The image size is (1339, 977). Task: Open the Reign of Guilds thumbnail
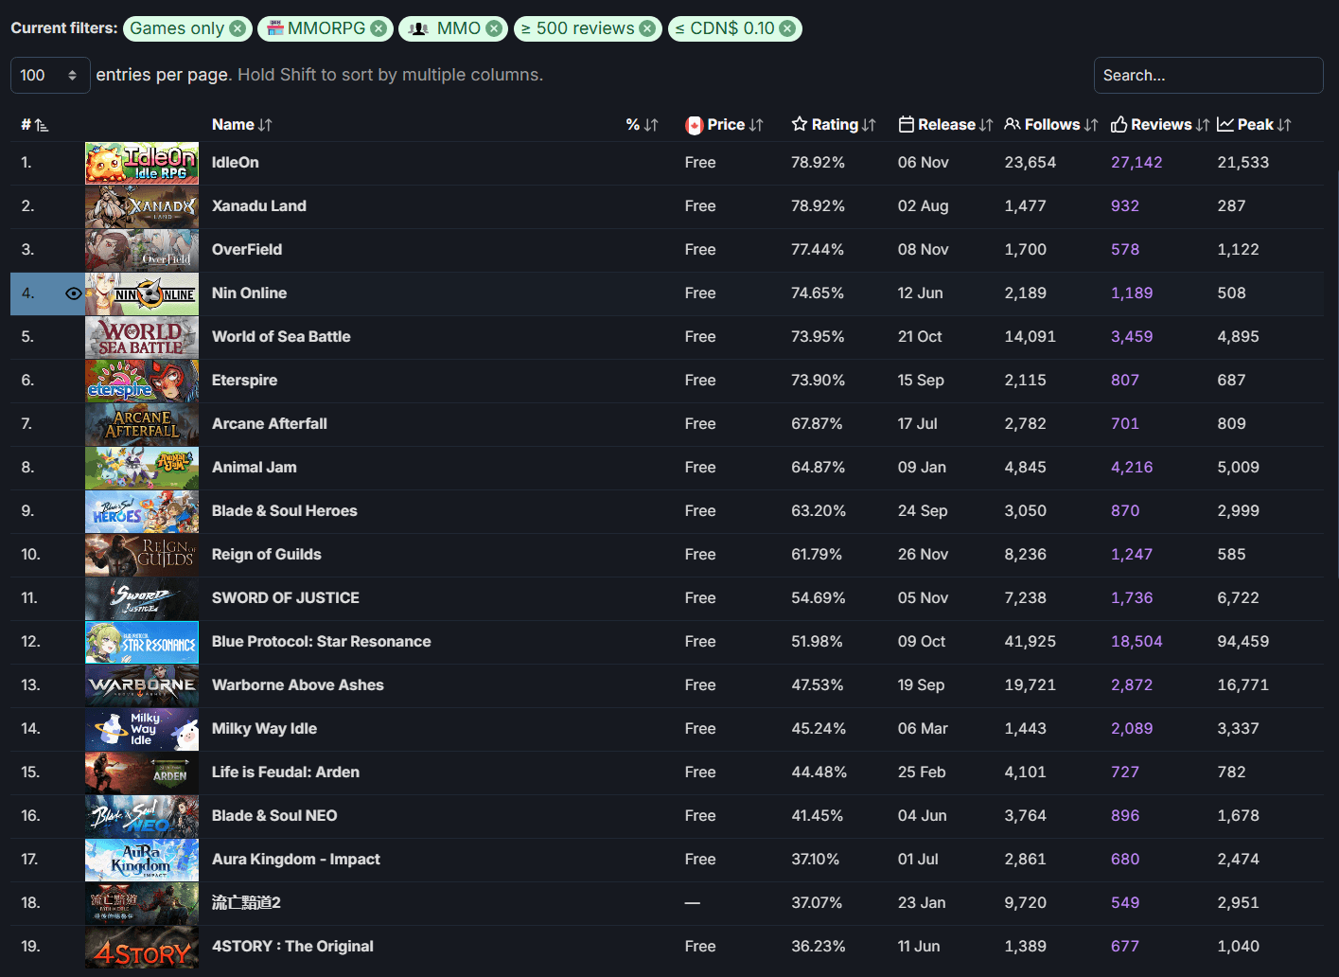coord(142,555)
